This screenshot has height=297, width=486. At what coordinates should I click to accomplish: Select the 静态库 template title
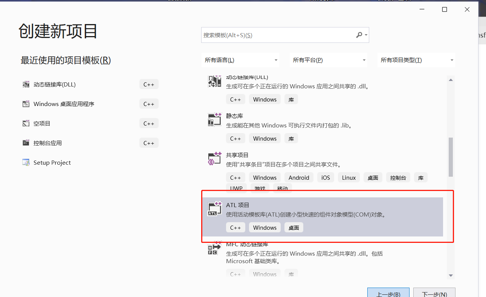coord(235,116)
